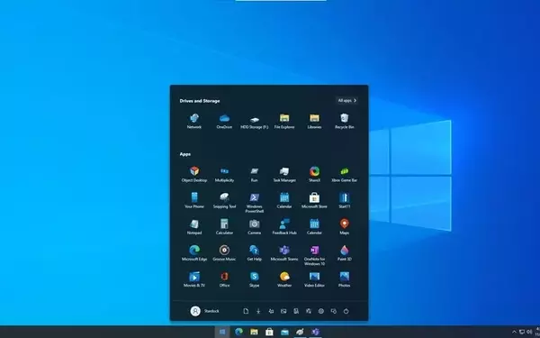
Task: Launch Groove Music app
Action: coord(224,252)
